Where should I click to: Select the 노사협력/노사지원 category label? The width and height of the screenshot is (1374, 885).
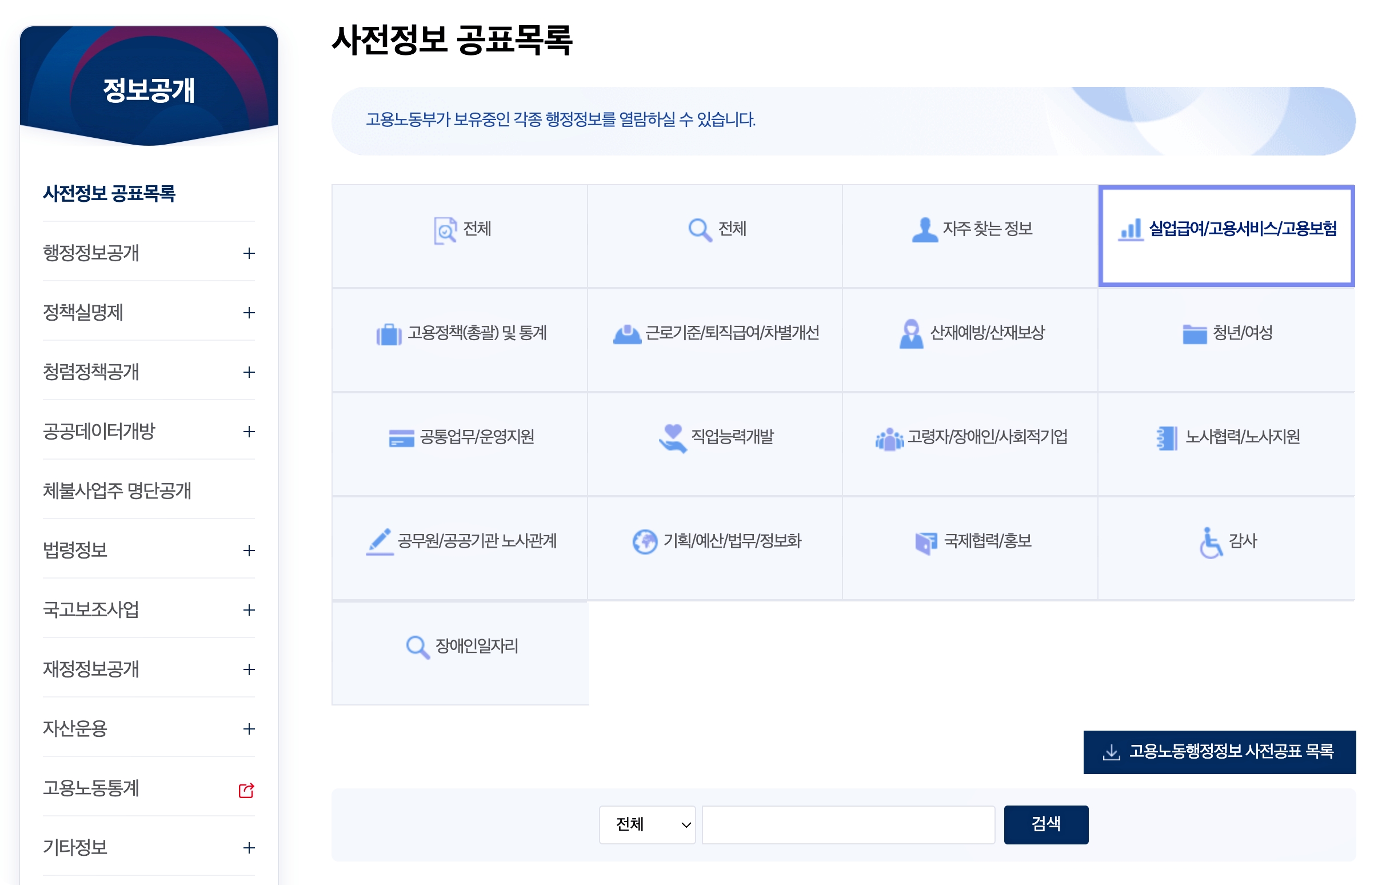click(x=1242, y=437)
